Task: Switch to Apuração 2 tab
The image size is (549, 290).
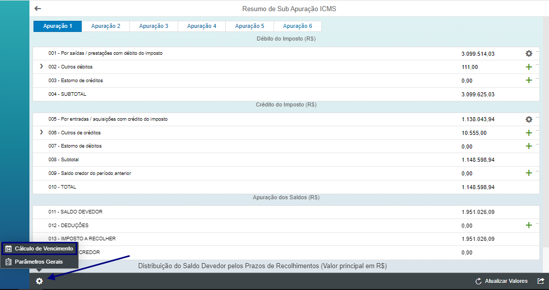Action: point(106,26)
